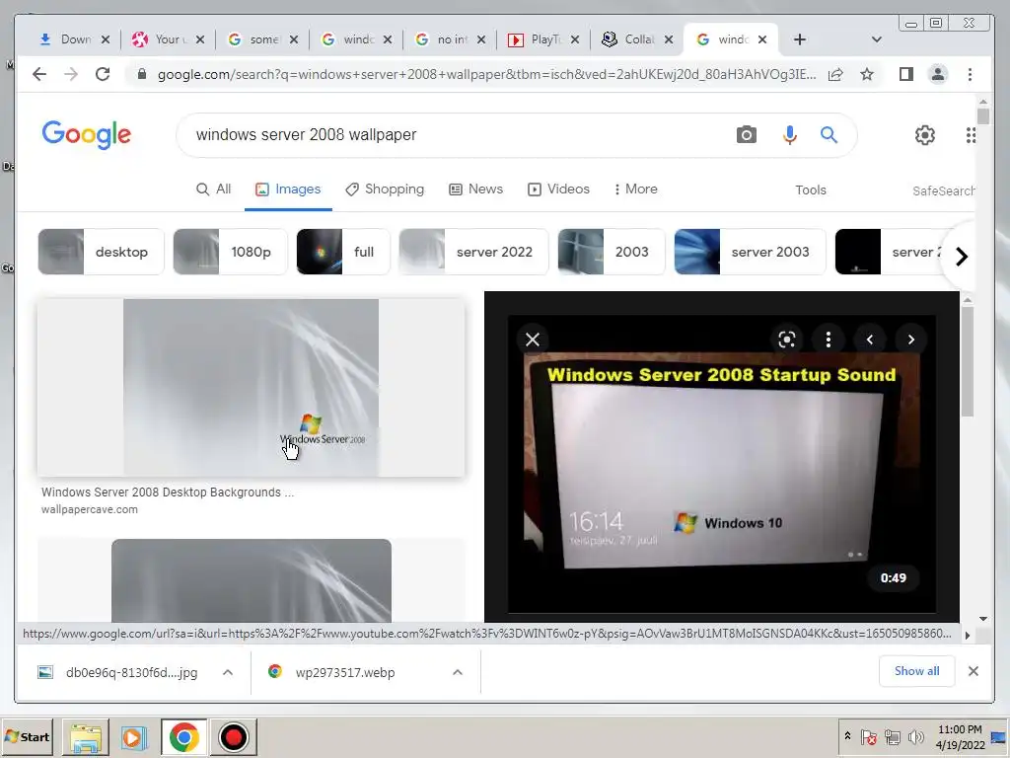This screenshot has height=758, width=1010.
Task: Switch to the All results tab
Action: (214, 189)
